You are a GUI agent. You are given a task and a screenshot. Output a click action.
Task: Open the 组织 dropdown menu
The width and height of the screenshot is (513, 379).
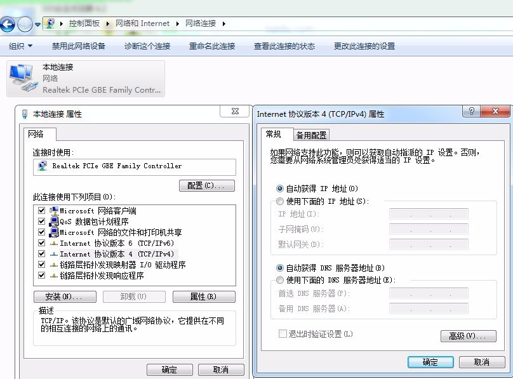pyautogui.click(x=20, y=46)
